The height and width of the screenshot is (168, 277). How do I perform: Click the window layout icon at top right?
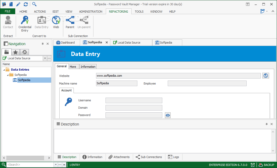point(262,11)
